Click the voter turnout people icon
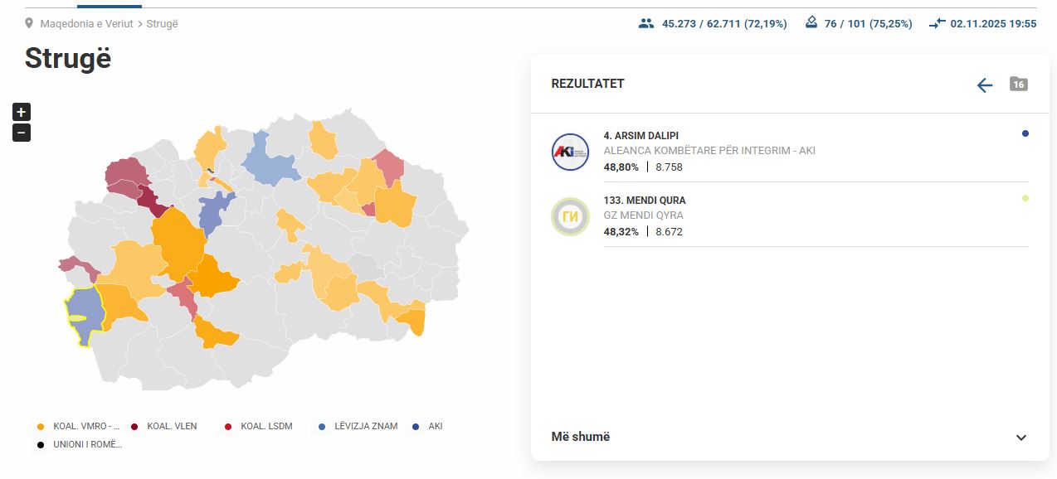This screenshot has width=1057, height=479. tap(645, 24)
